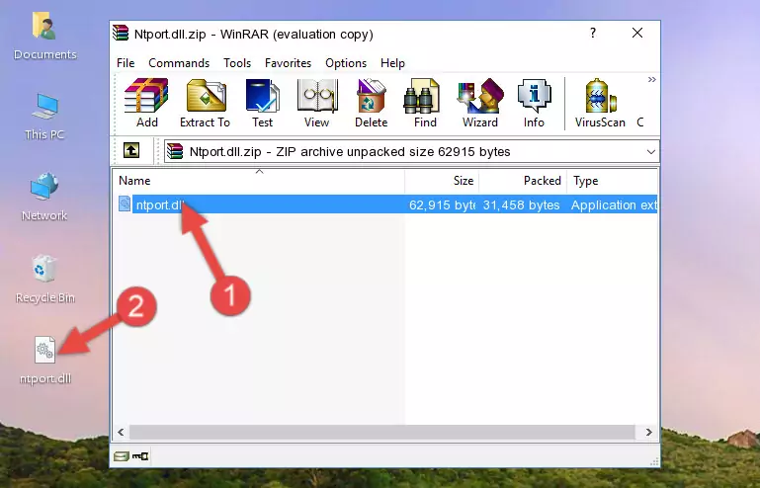Open the Help menu
Image resolution: width=760 pixels, height=488 pixels.
392,63
